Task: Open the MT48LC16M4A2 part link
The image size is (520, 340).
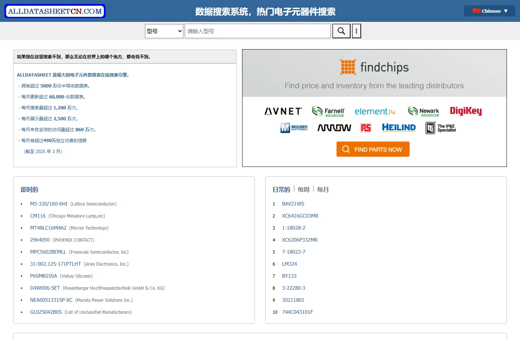Action: click(x=48, y=228)
